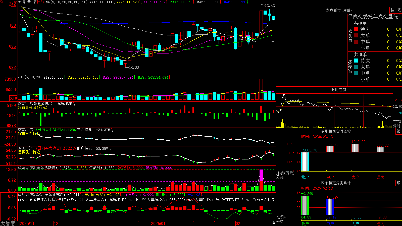Screen dimensions: 402x226
Task: Switch to 笔 tick display mode
Action: tap(399, 10)
